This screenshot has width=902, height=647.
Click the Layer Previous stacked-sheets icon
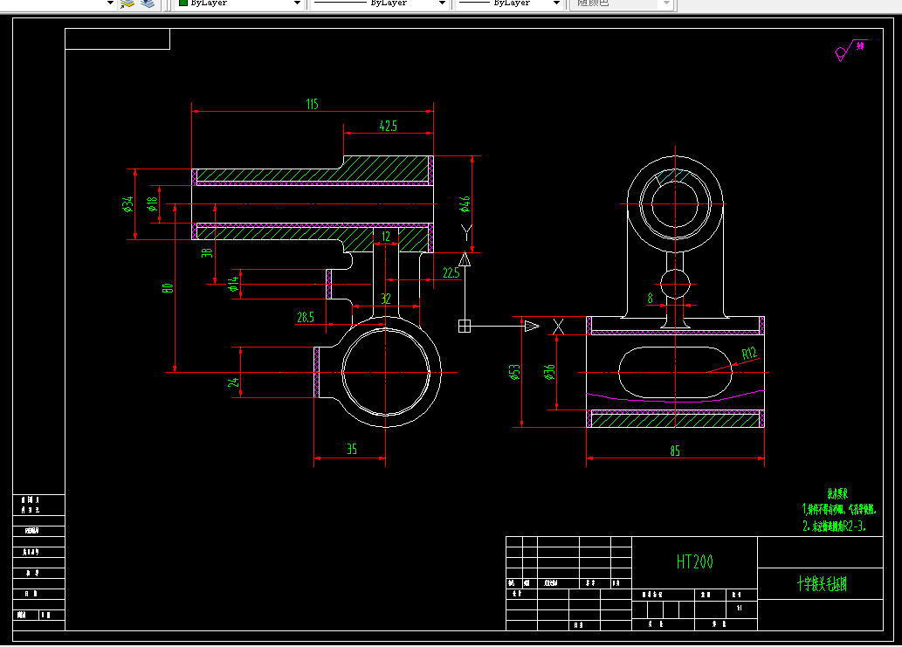[148, 3]
